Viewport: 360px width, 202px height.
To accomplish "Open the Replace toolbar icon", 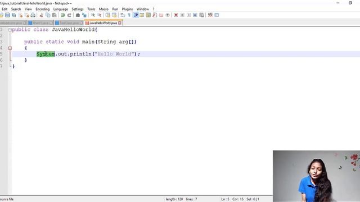I will coord(84,15).
